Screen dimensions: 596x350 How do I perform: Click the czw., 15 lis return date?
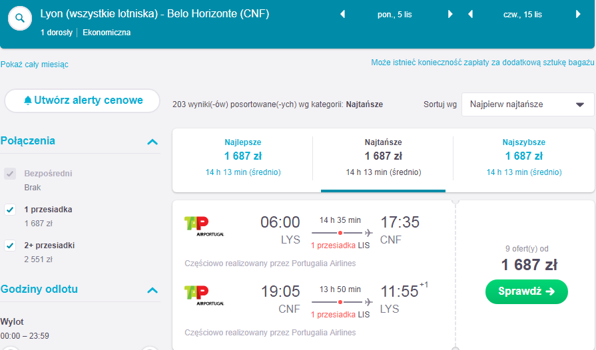click(523, 15)
